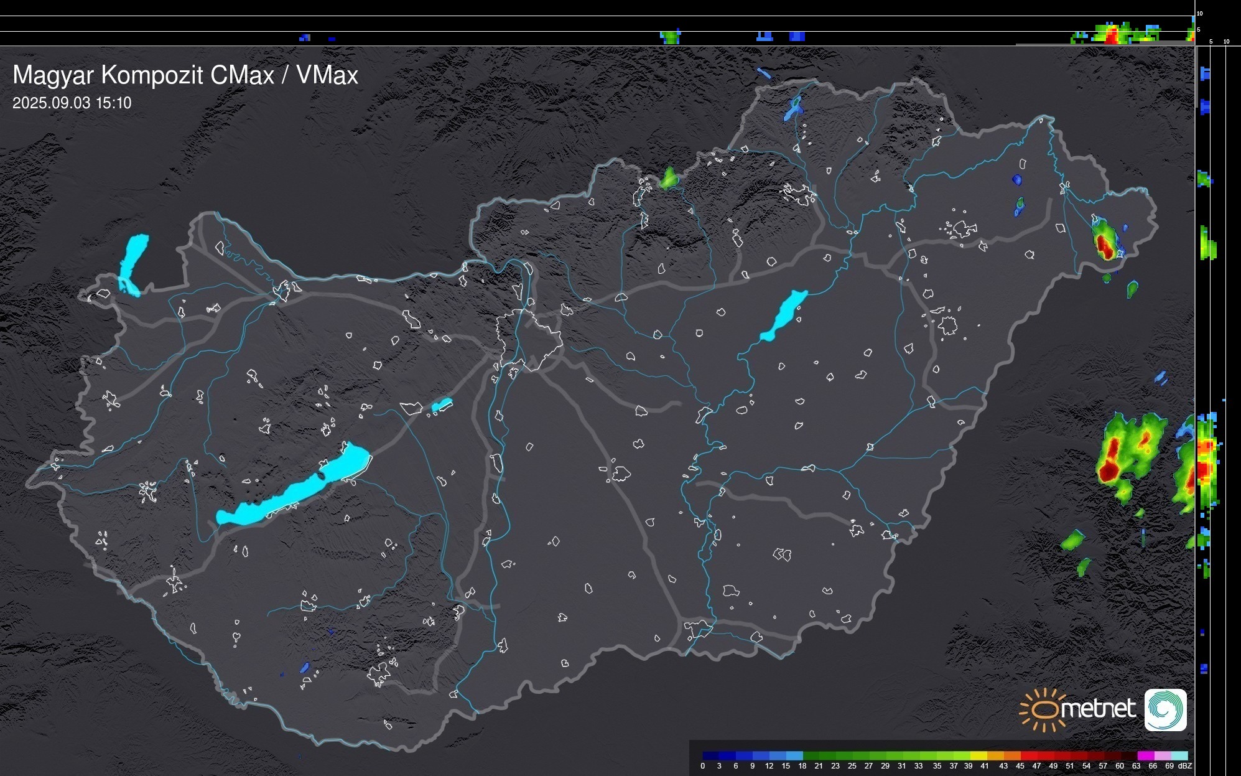1241x776 pixels.
Task: Click the bright red 45 dBZ legend swatch
Action: (1028, 755)
